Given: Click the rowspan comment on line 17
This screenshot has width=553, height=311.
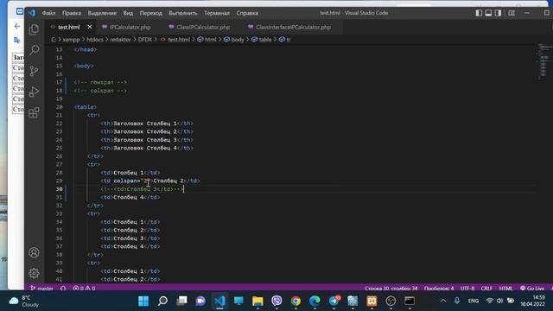Looking at the screenshot, I should tap(100, 82).
